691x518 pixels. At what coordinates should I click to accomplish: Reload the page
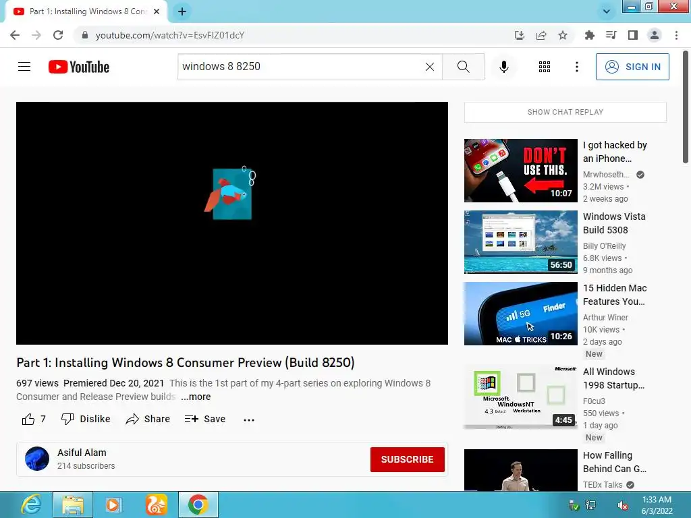coord(58,35)
